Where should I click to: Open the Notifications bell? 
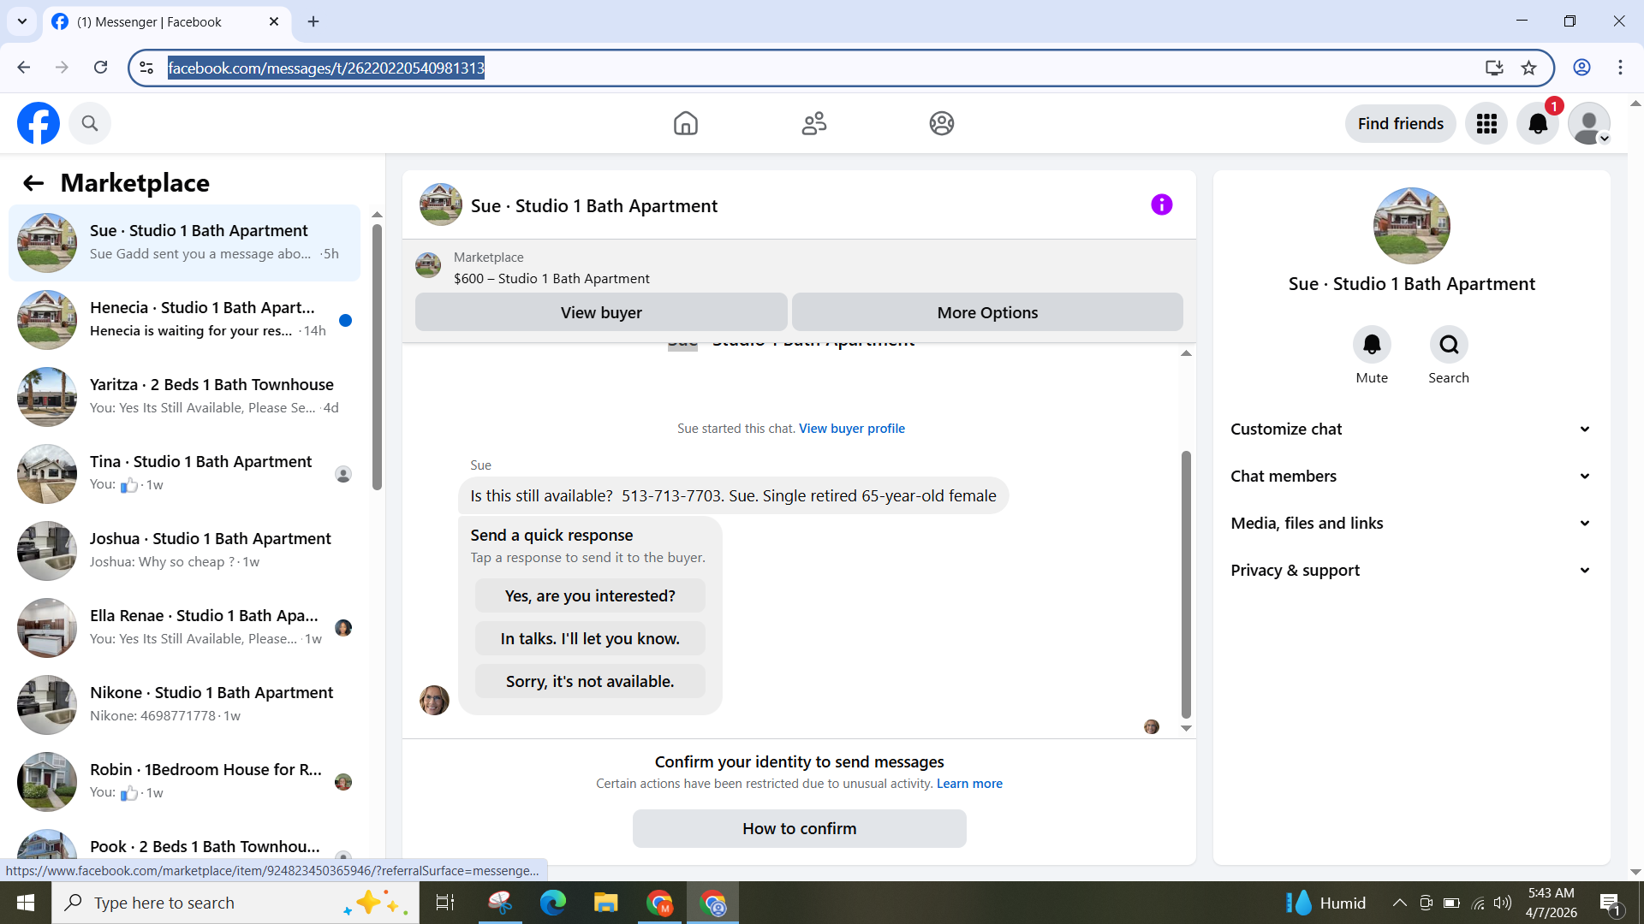coord(1538,123)
